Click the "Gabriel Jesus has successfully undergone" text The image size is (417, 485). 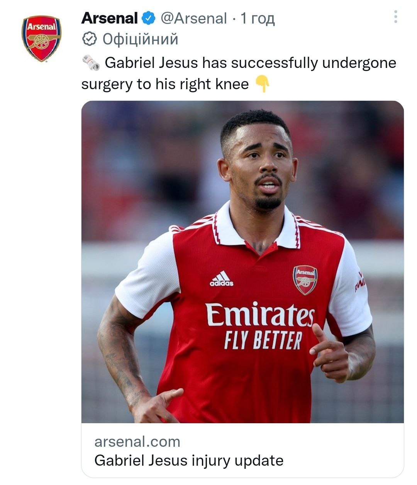click(250, 63)
